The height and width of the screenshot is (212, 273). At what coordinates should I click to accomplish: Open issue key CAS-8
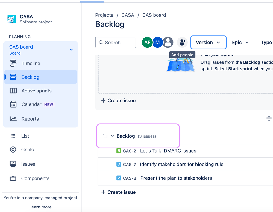pos(130,178)
